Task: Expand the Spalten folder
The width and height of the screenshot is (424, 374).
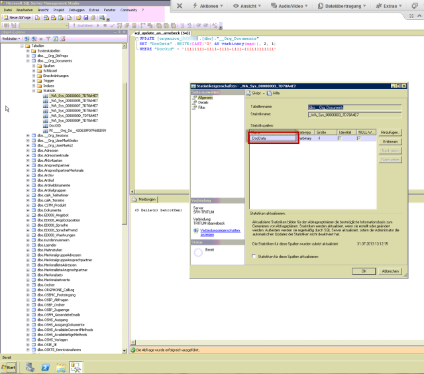Action: coord(34,66)
